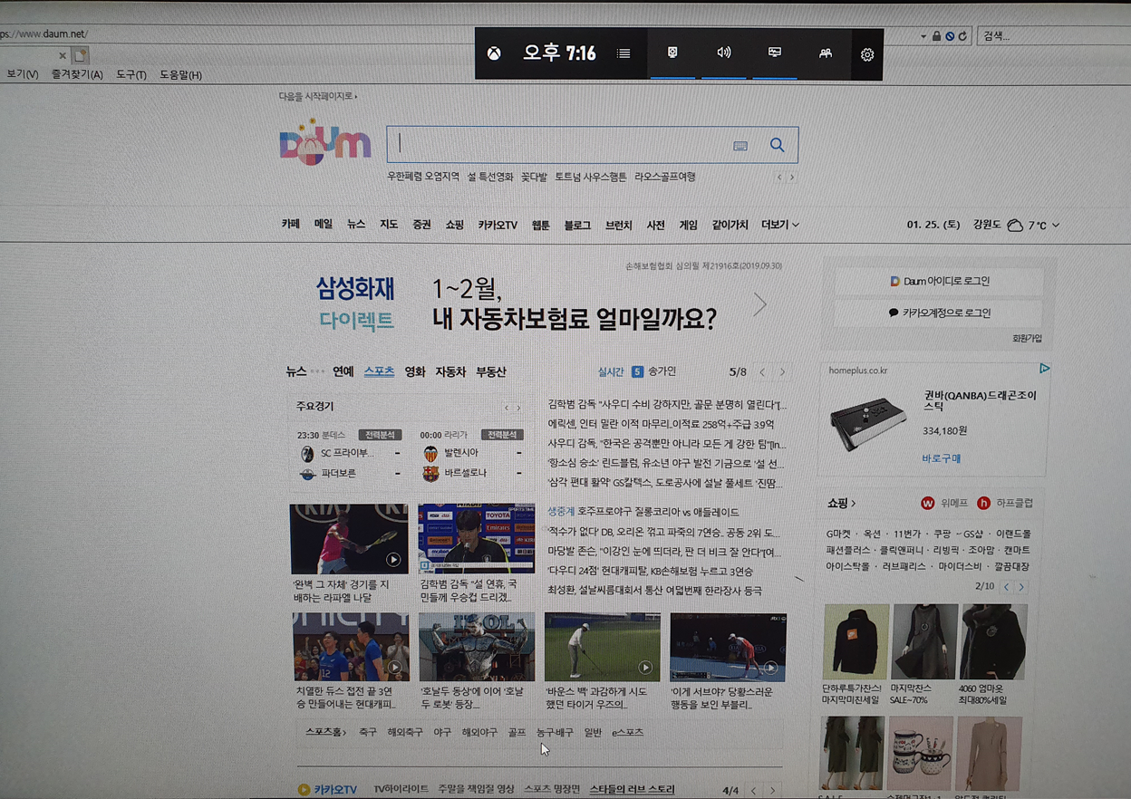Open the Xbox Social people widget
The height and width of the screenshot is (799, 1131).
click(826, 53)
